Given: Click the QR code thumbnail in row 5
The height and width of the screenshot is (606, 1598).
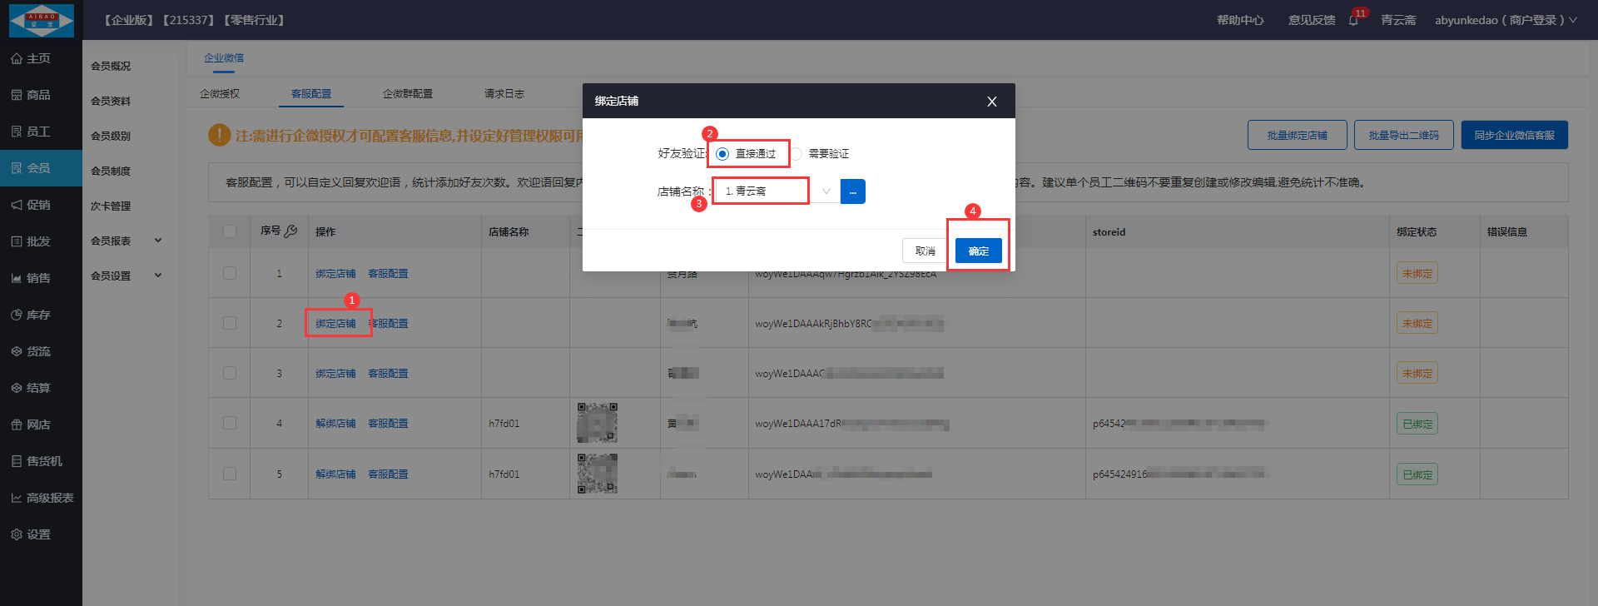Looking at the screenshot, I should point(598,474).
